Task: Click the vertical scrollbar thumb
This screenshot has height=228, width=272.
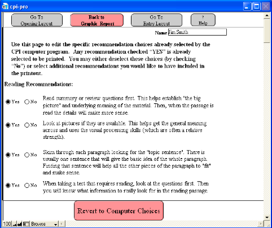Action: point(267,31)
